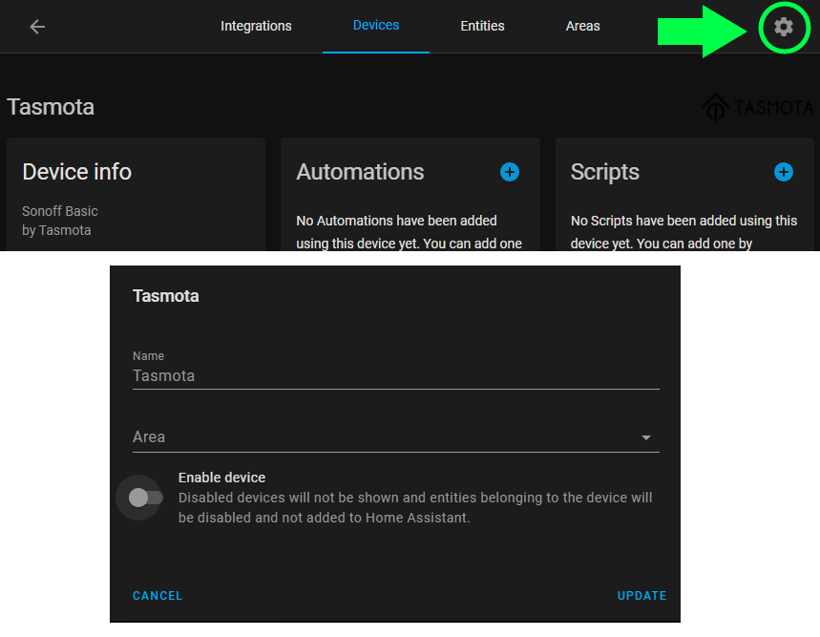Click Update to save device settings
This screenshot has width=820, height=637.
point(641,595)
